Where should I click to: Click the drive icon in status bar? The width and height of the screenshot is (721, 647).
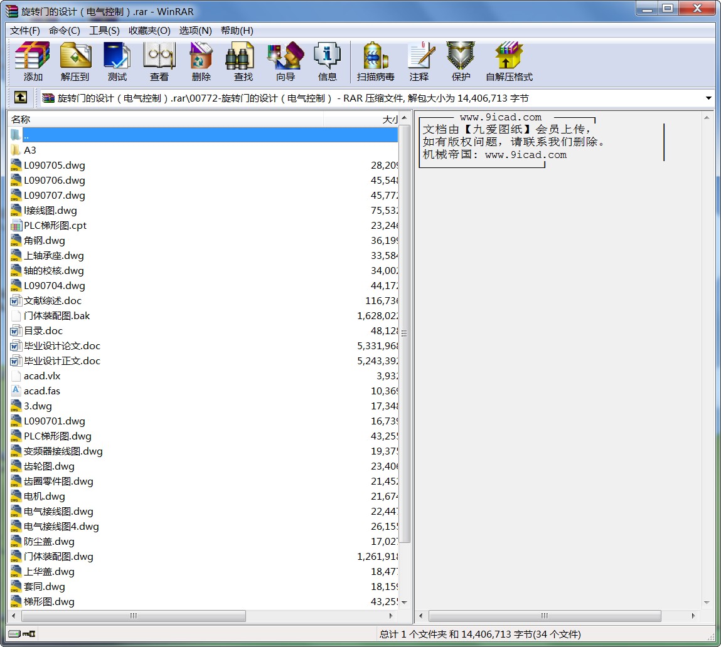(14, 634)
